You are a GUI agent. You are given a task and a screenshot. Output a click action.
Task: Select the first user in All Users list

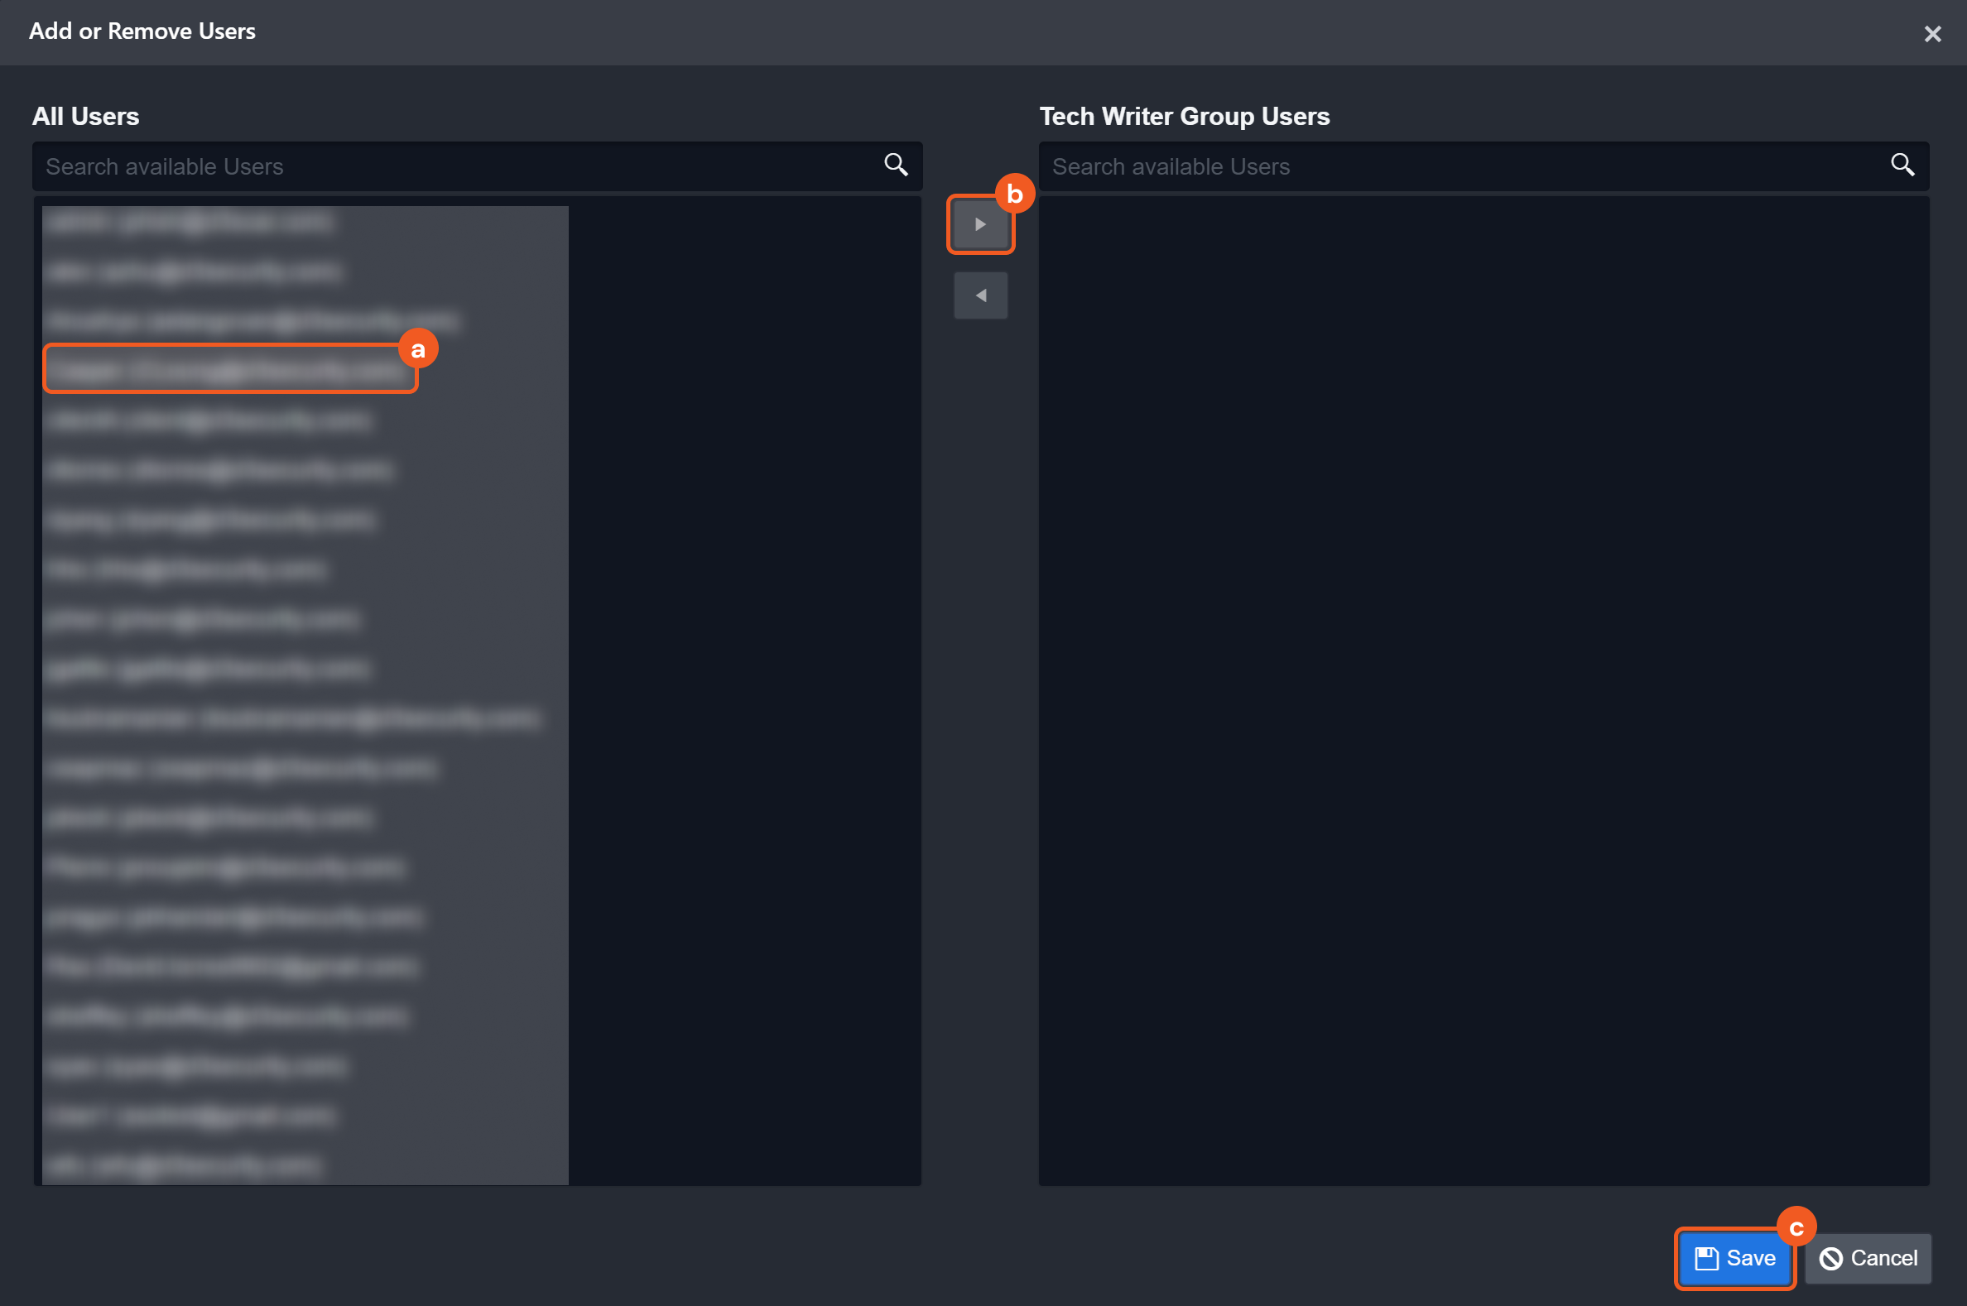click(x=190, y=222)
